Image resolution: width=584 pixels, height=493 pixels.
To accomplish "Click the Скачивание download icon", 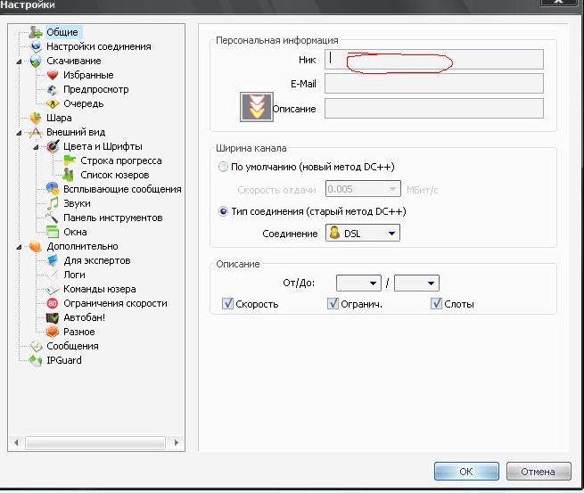I will click(36, 61).
